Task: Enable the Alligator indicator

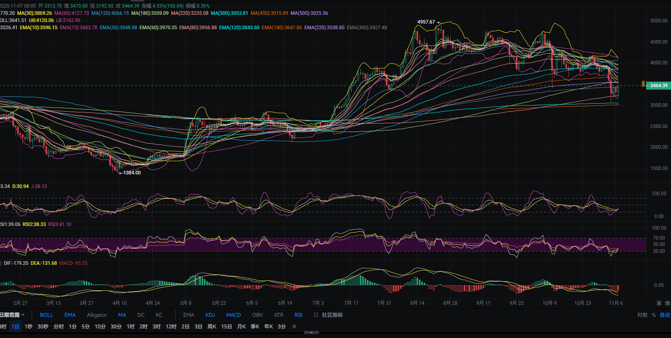Action: pos(97,315)
